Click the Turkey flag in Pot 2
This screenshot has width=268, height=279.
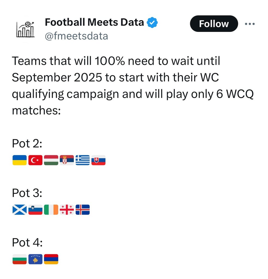[35, 160]
